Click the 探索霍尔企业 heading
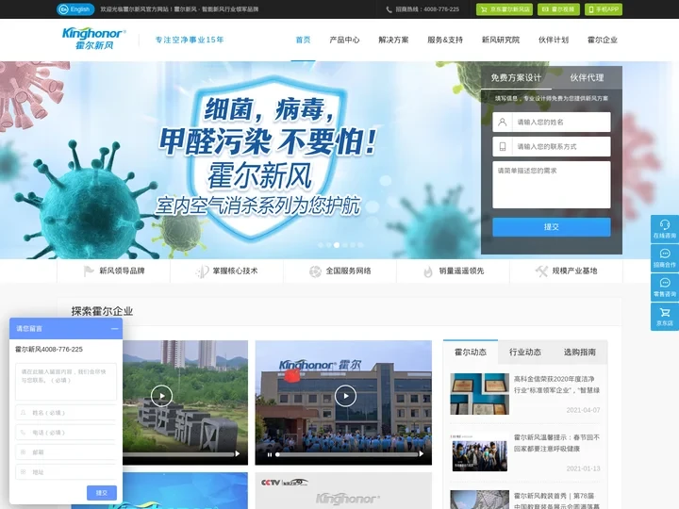This screenshot has width=679, height=509. point(102,311)
